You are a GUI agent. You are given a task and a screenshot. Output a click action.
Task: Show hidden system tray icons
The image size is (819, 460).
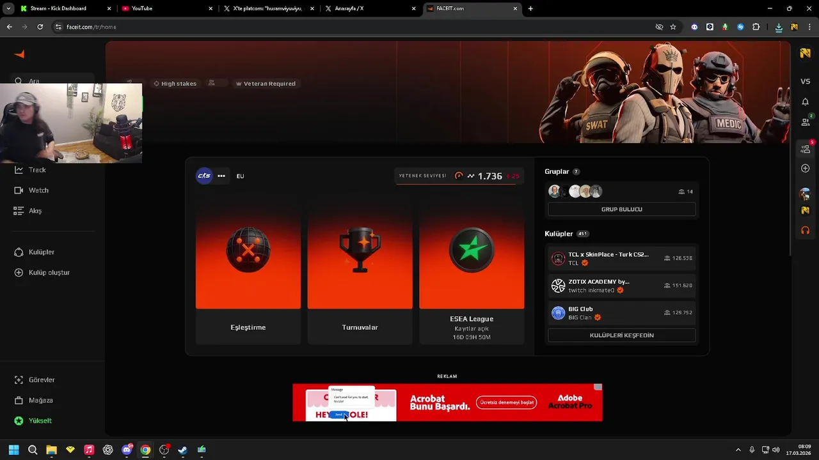(x=738, y=450)
